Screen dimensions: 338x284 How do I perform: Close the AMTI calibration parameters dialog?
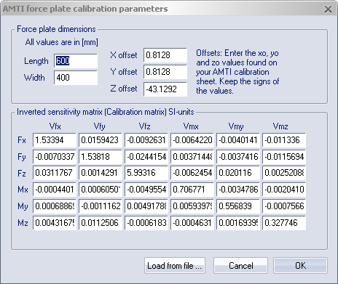coord(328,9)
